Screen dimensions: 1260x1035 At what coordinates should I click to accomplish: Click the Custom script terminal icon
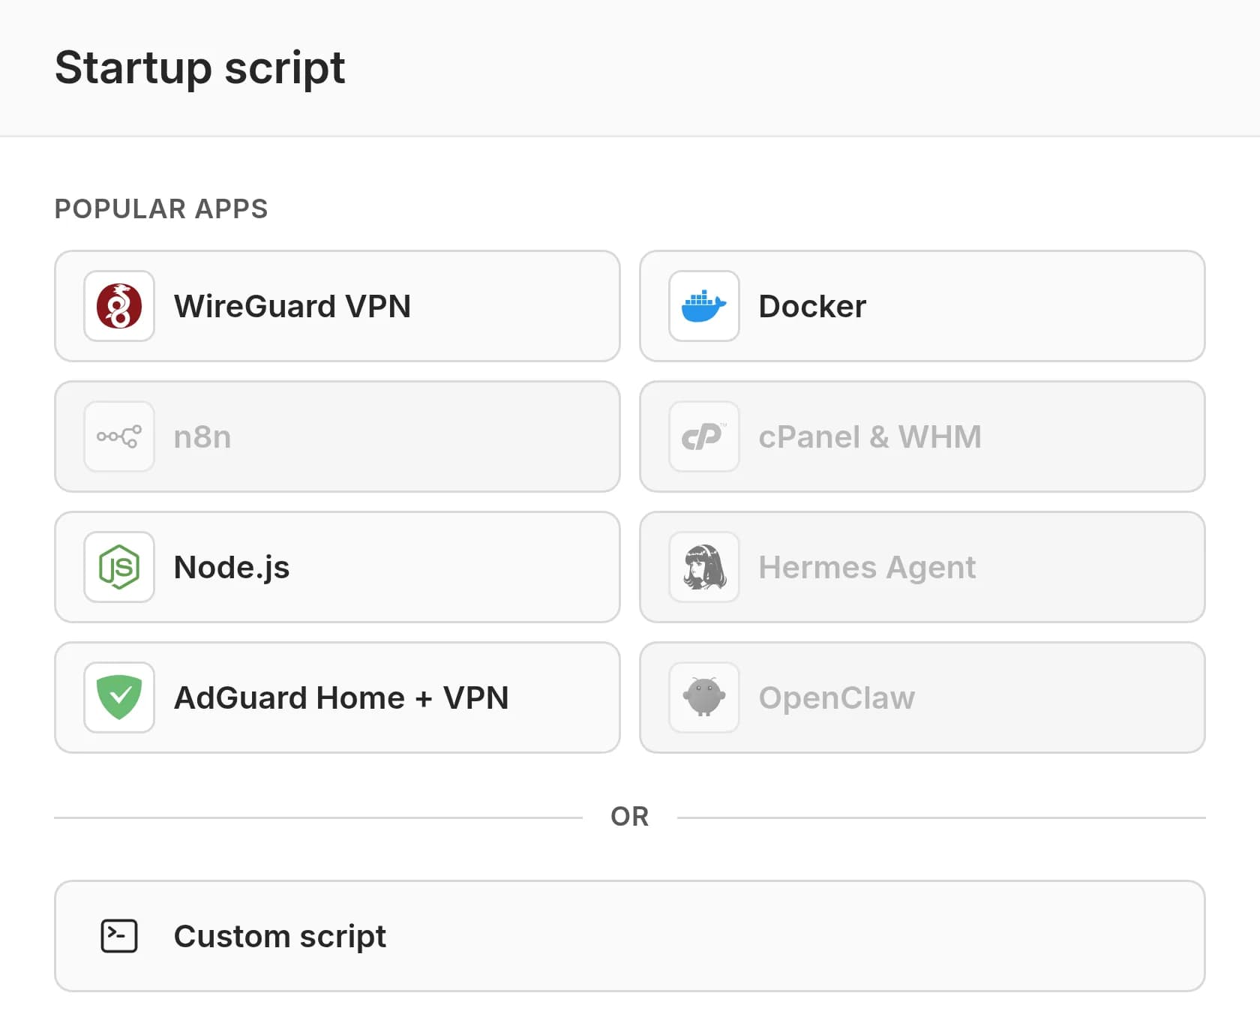point(119,936)
